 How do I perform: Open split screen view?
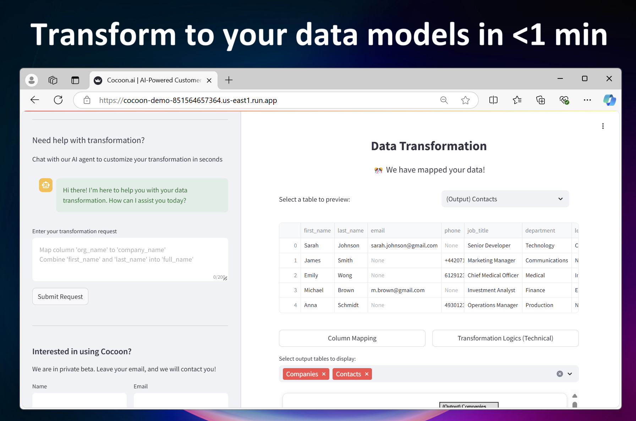pos(493,100)
